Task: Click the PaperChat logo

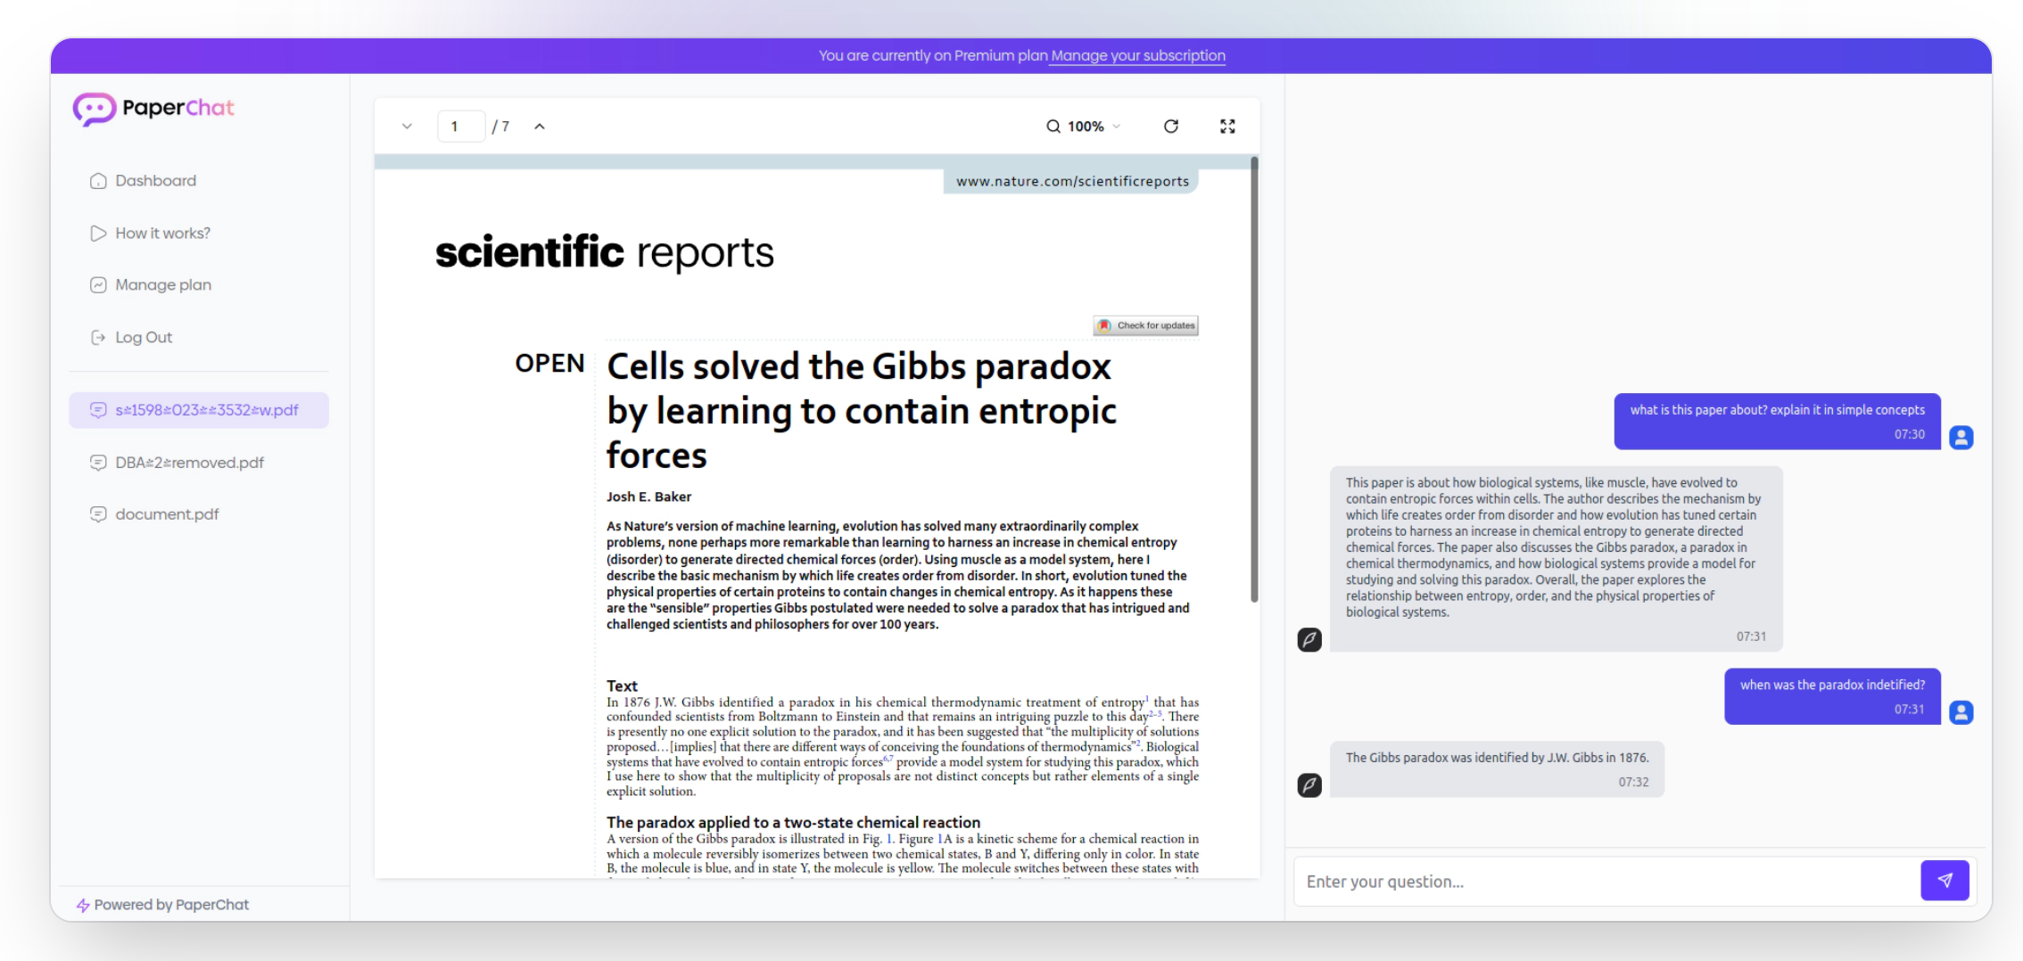Action: [153, 109]
